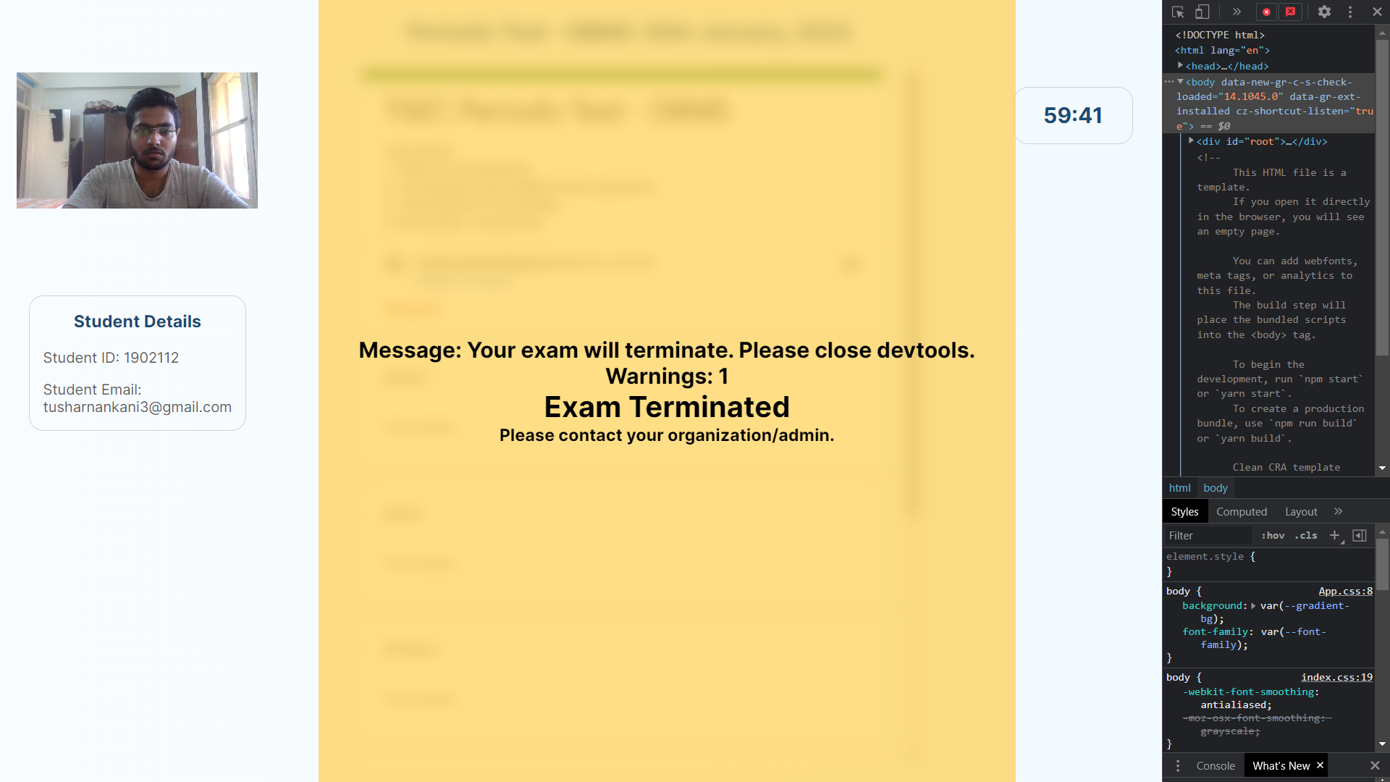Click the DevTools settings gear icon
This screenshot has height=782, width=1390.
tap(1325, 12)
